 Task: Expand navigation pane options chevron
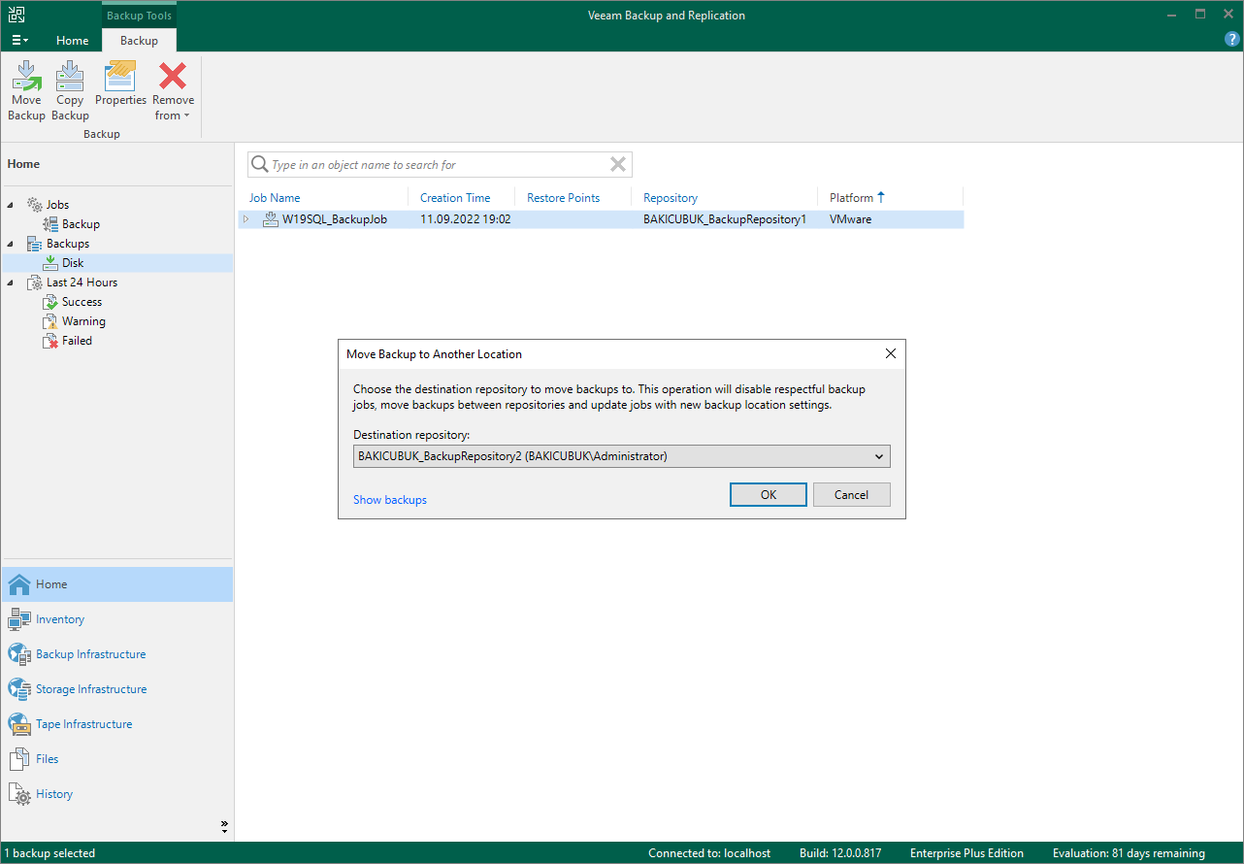[x=224, y=827]
